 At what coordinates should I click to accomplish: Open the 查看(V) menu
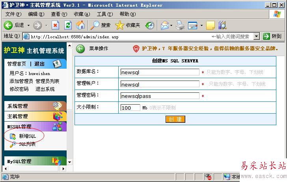(59, 14)
